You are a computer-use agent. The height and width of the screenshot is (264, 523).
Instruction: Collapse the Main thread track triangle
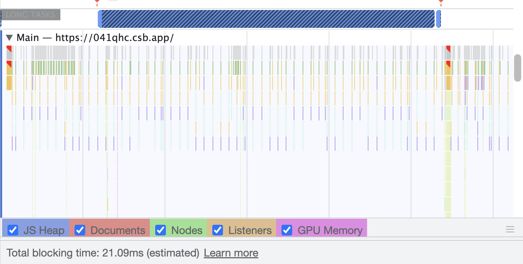pyautogui.click(x=10, y=37)
